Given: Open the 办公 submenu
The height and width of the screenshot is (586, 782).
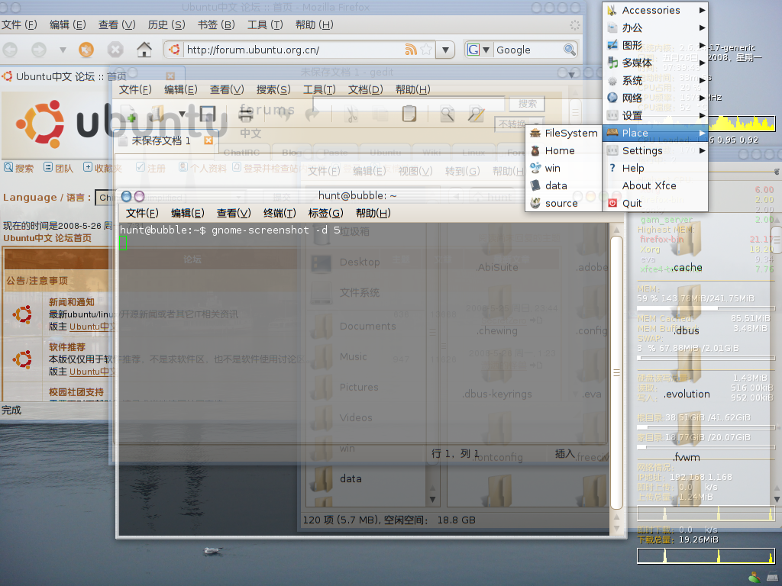Looking at the screenshot, I should tap(655, 28).
